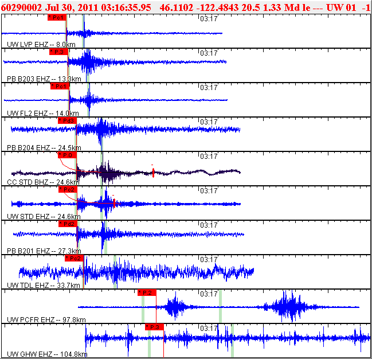Click the P.0 pick flag on CC STD trace
This screenshot has width=372, height=359.
pos(68,155)
